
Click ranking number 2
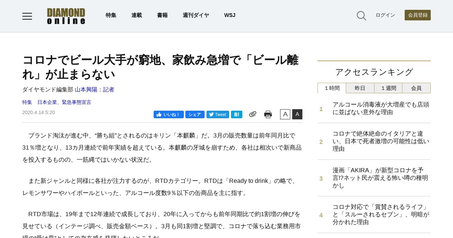[321, 142]
